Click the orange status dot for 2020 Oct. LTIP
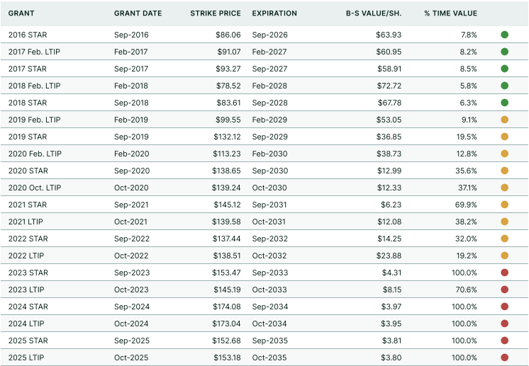Screen dimensions: 529x366 coord(504,188)
